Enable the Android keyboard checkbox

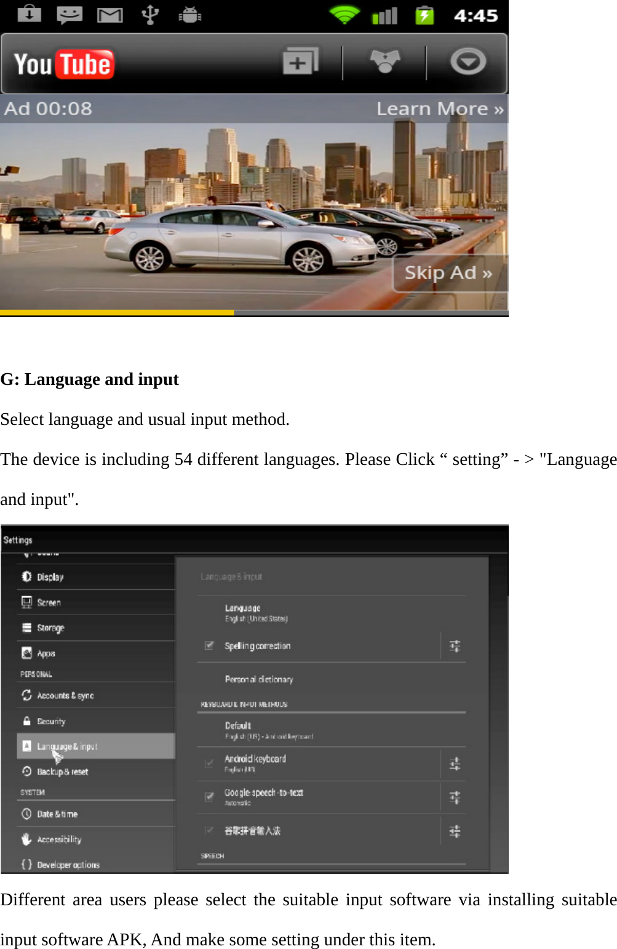(x=209, y=764)
